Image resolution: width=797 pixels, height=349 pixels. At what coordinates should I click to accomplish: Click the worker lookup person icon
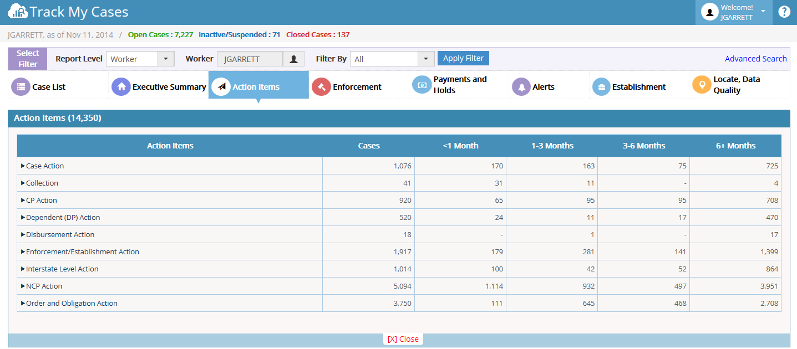coord(293,59)
